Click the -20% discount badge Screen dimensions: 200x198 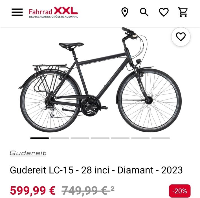[180, 191]
